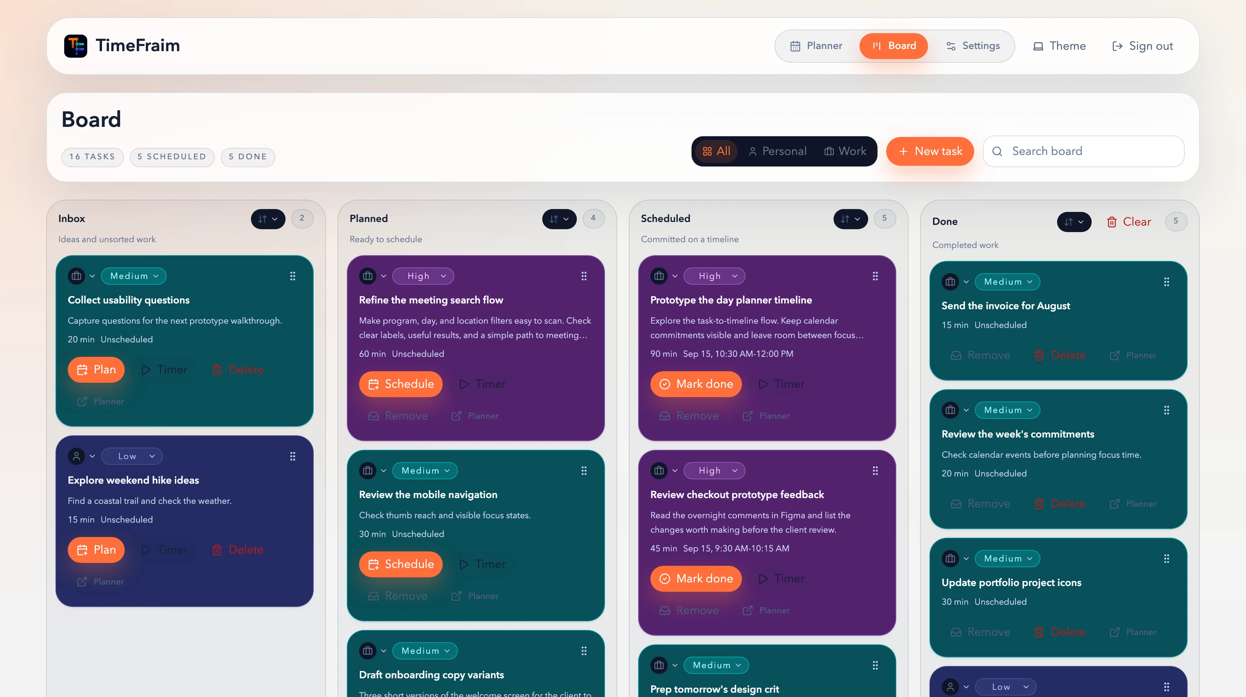
Task: Open Low priority dropdown on Explore weekend hike ideas
Action: point(132,456)
